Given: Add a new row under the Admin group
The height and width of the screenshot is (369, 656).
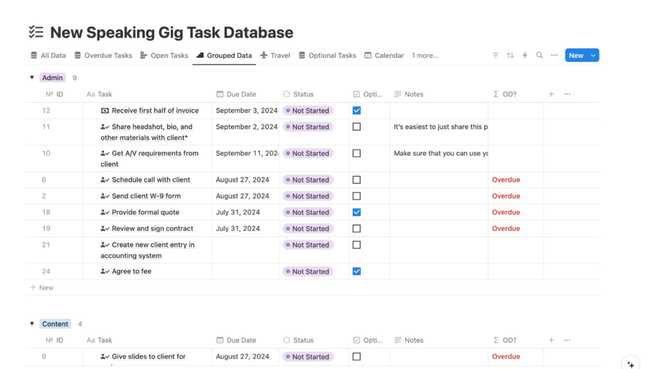Looking at the screenshot, I should 42,288.
